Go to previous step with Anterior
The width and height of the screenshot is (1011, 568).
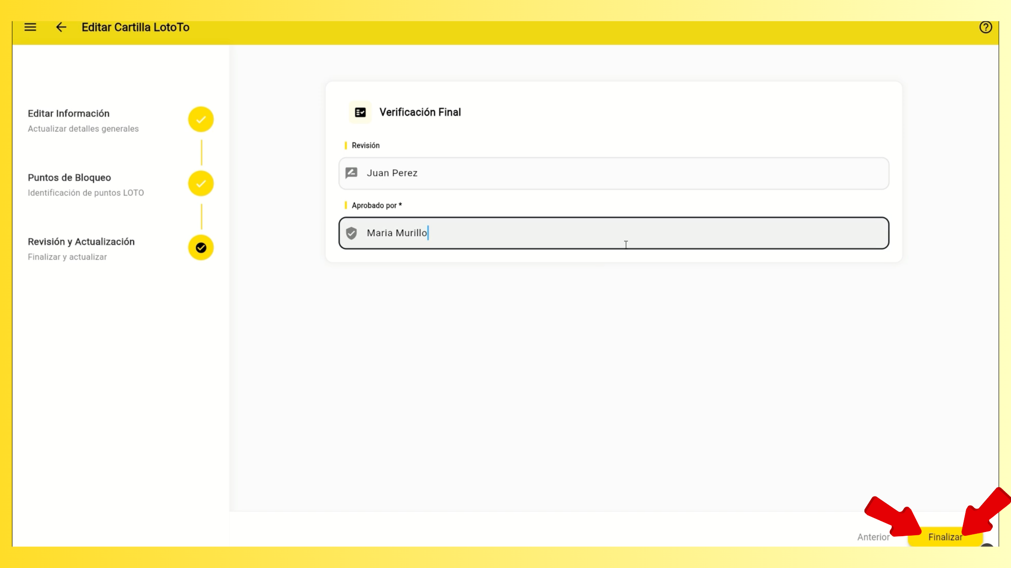point(873,537)
